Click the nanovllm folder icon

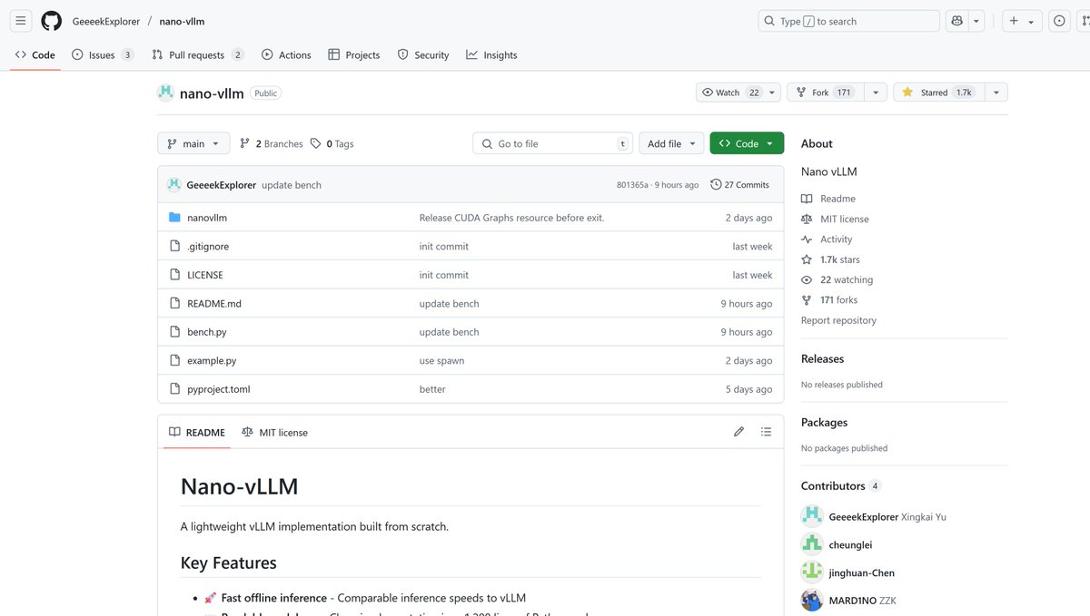(x=175, y=218)
